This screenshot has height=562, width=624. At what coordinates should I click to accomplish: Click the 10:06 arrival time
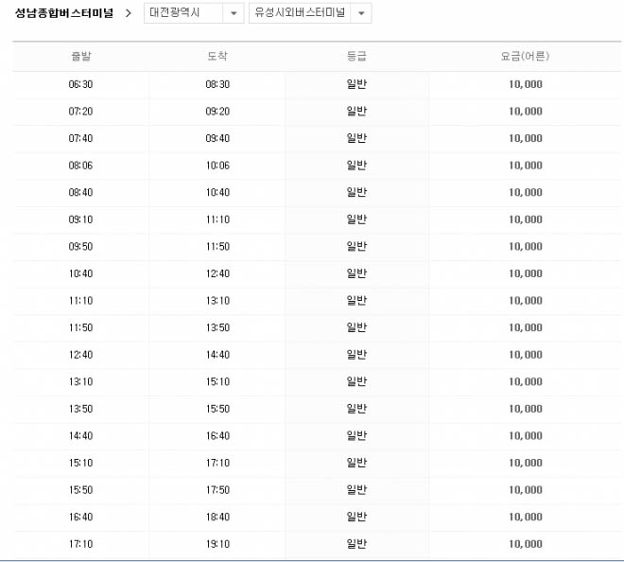click(217, 166)
